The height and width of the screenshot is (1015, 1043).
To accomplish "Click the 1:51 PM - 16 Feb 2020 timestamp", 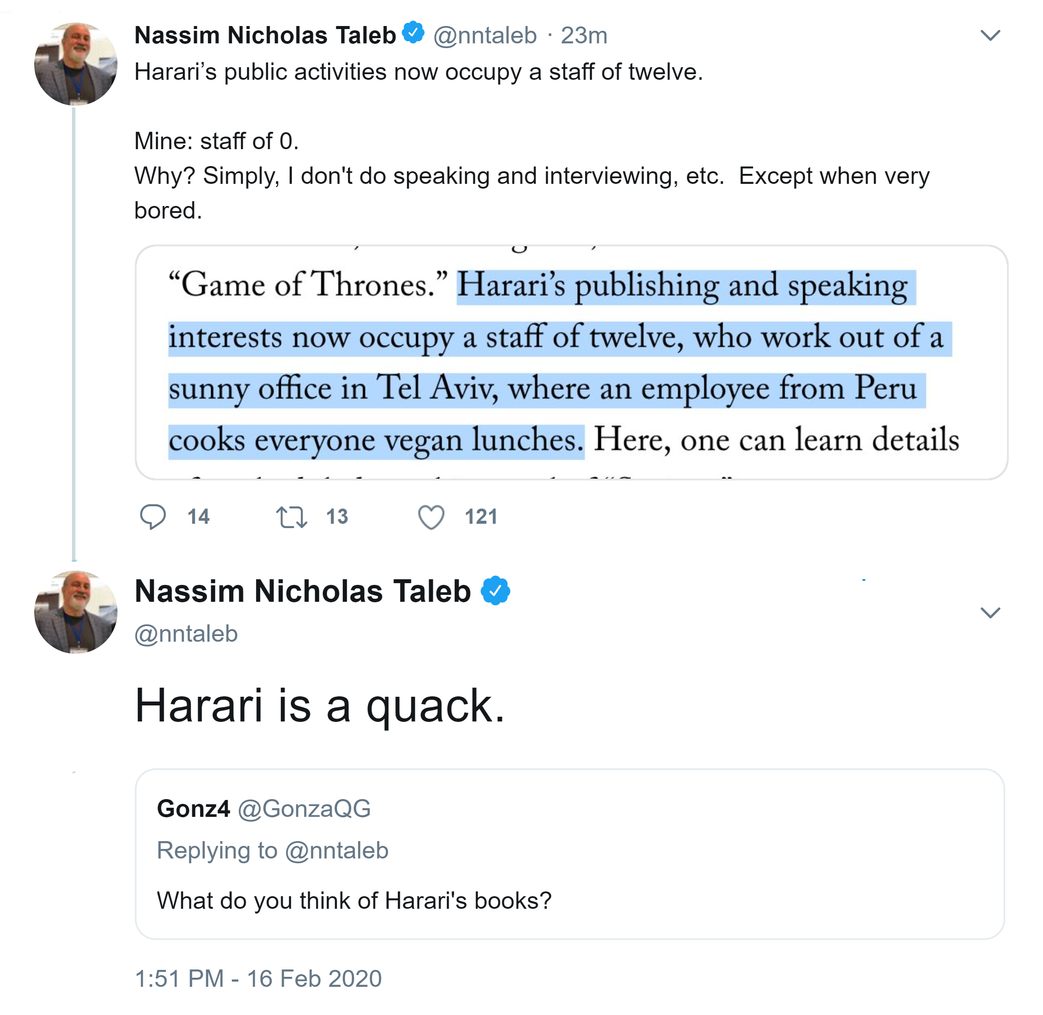I will click(x=258, y=979).
